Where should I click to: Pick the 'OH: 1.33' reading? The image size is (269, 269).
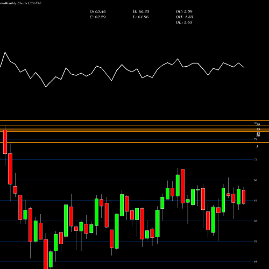coord(184,17)
